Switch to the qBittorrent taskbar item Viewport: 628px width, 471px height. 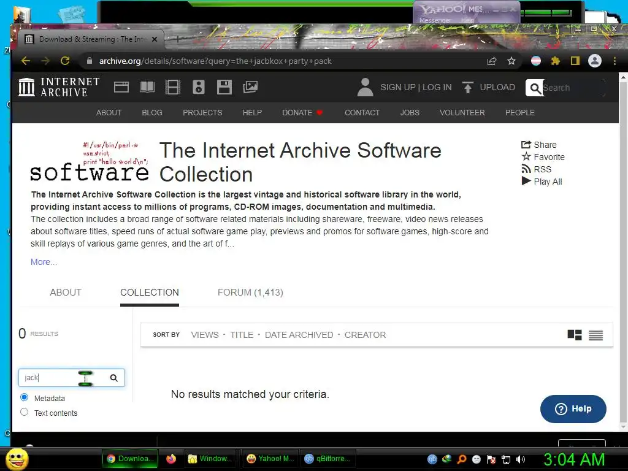pos(327,459)
